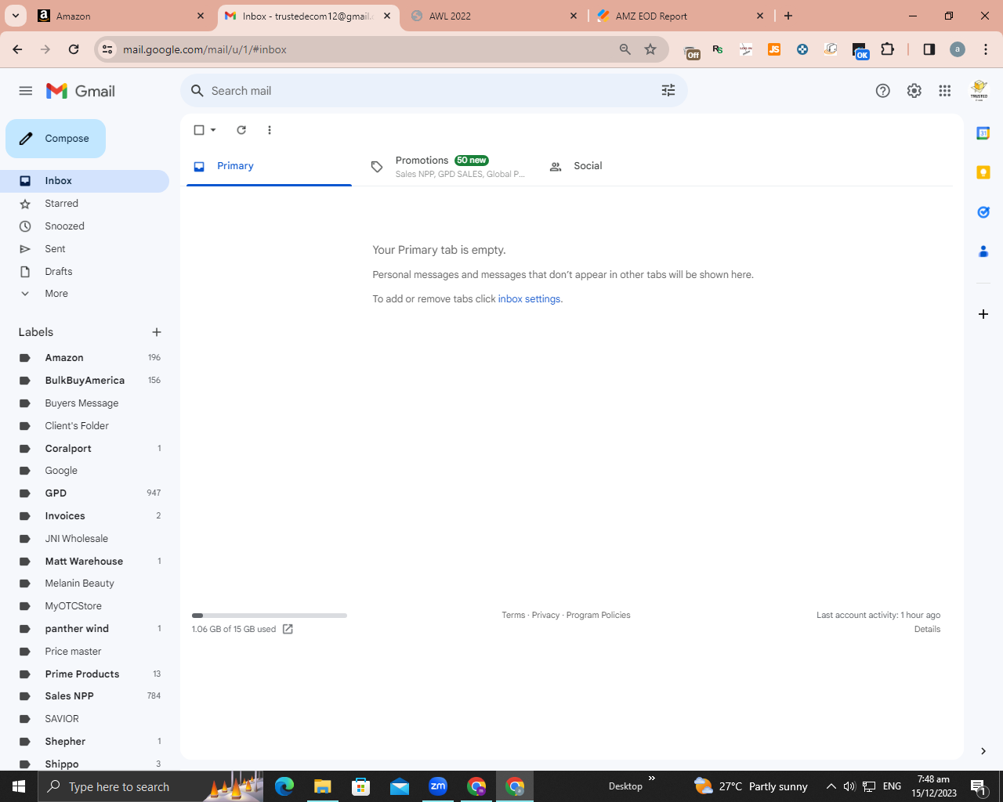Open the Shepher label
1003x802 pixels.
click(85, 742)
